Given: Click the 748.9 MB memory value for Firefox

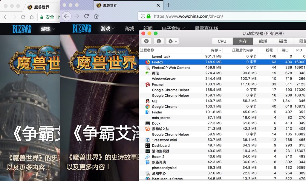Looking at the screenshot, I should click(213, 62).
